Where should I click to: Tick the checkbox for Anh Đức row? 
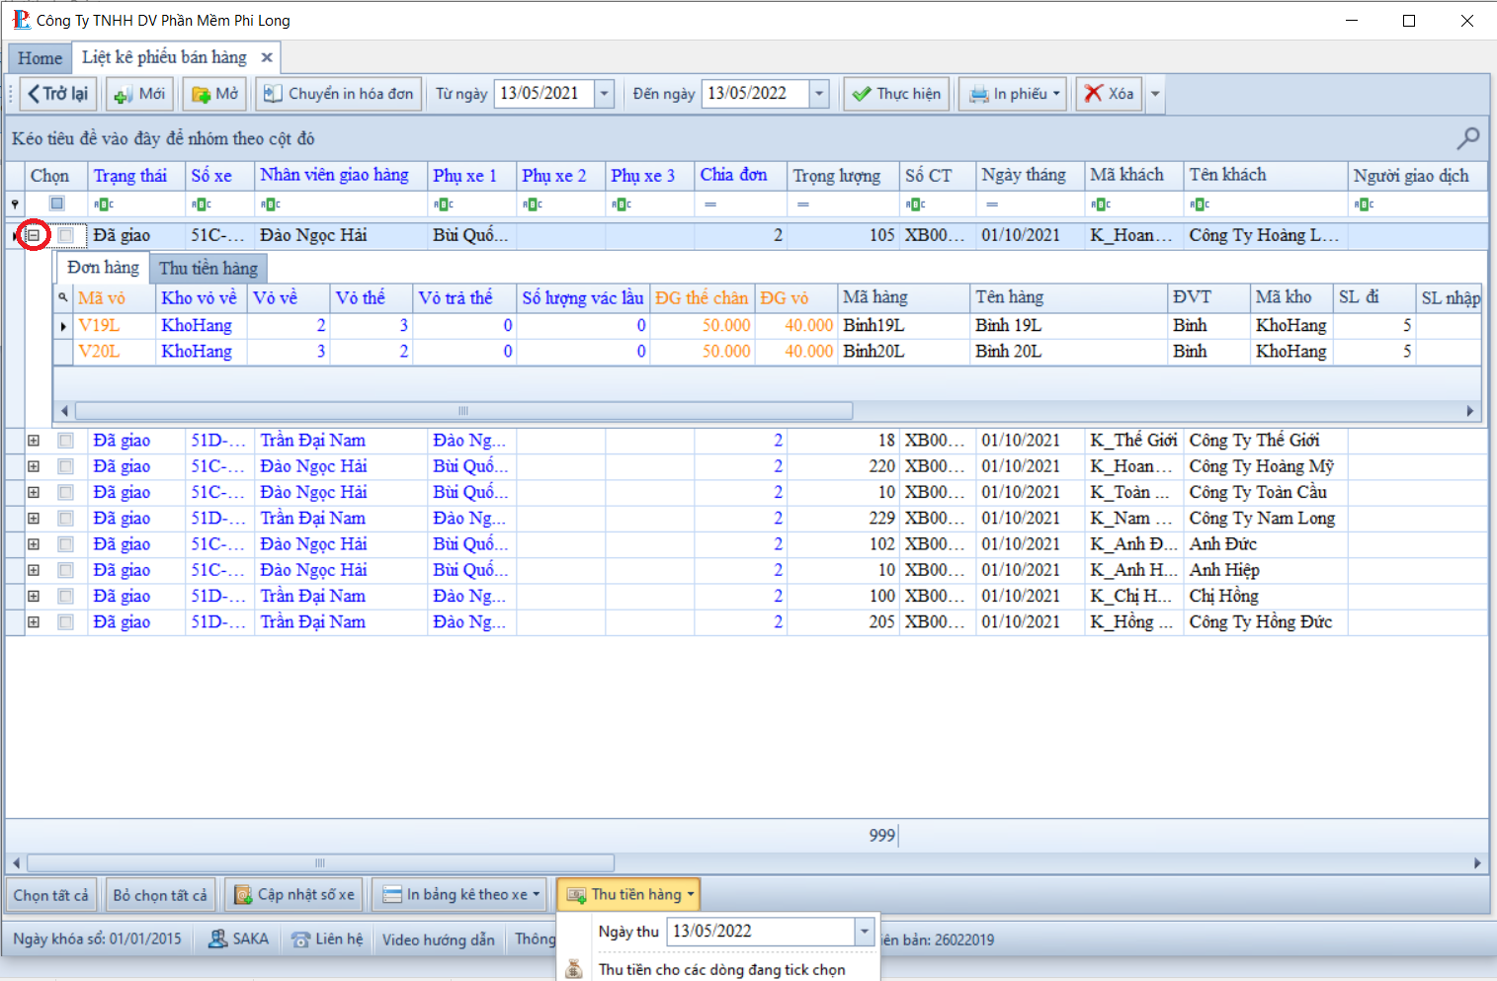(66, 544)
